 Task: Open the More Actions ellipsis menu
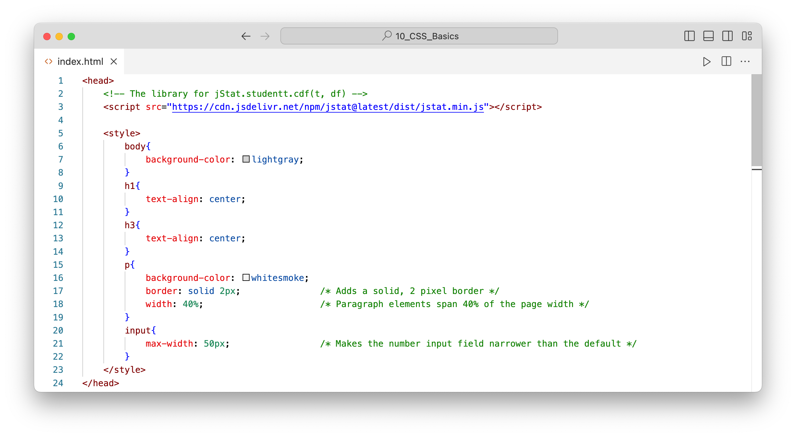click(x=745, y=61)
